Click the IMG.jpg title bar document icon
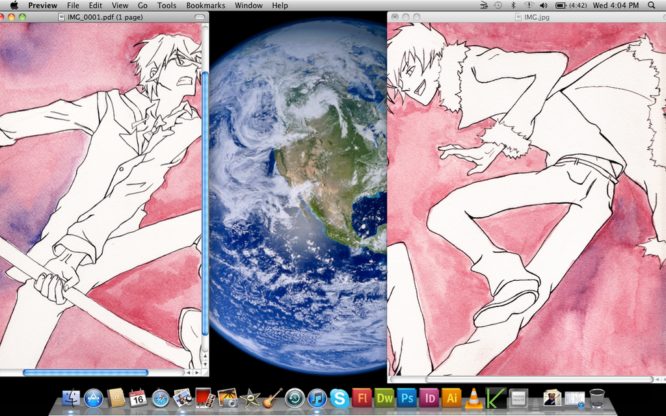Viewport: 666px width, 416px height. (518, 17)
